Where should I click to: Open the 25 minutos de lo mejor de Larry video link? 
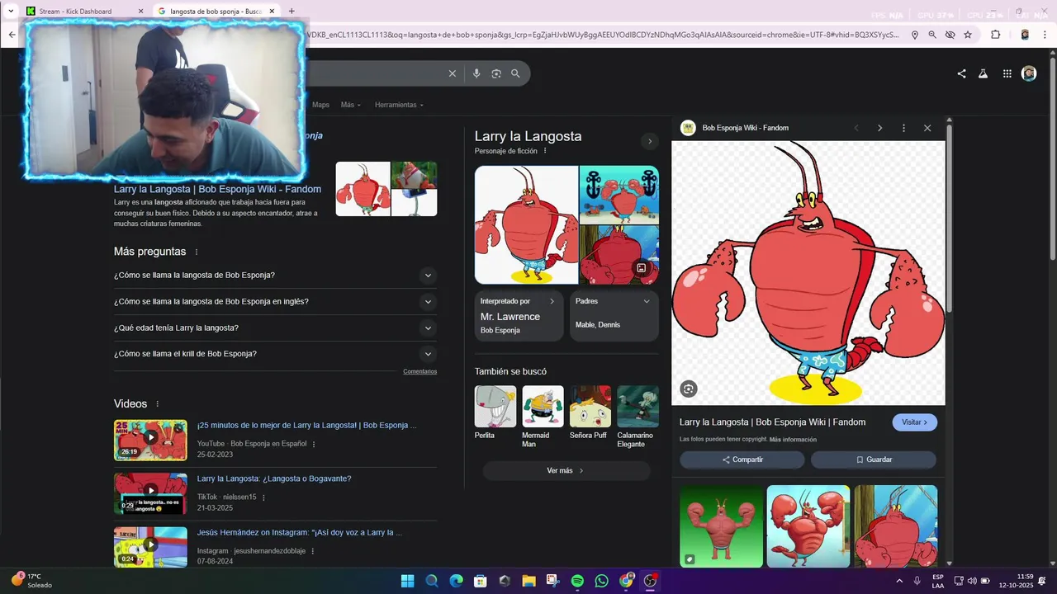[306, 426]
